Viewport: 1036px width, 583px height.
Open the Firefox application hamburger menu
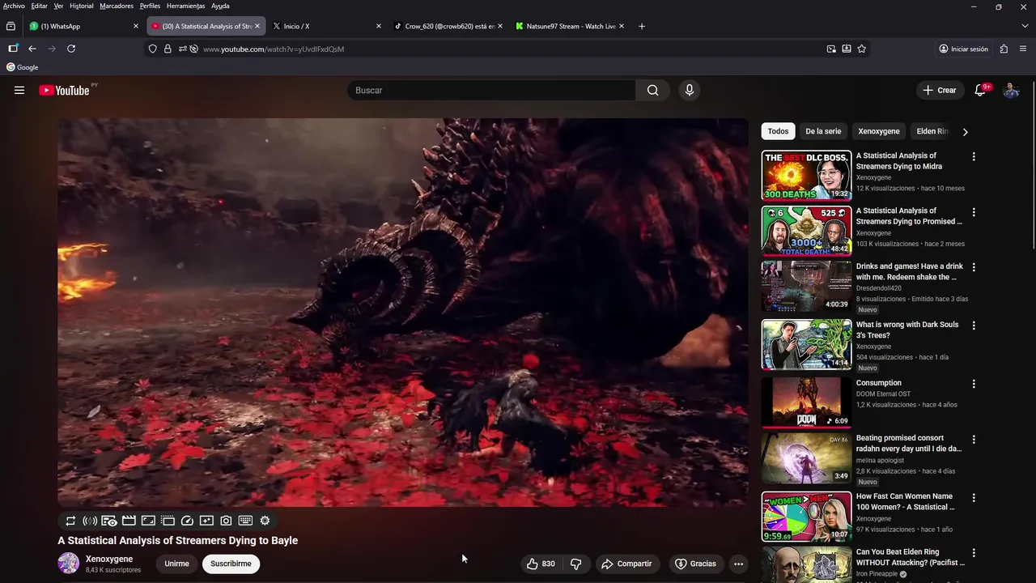[1025, 49]
